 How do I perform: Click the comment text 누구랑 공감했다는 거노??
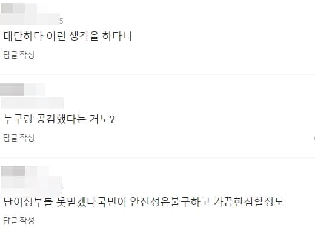click(x=59, y=119)
